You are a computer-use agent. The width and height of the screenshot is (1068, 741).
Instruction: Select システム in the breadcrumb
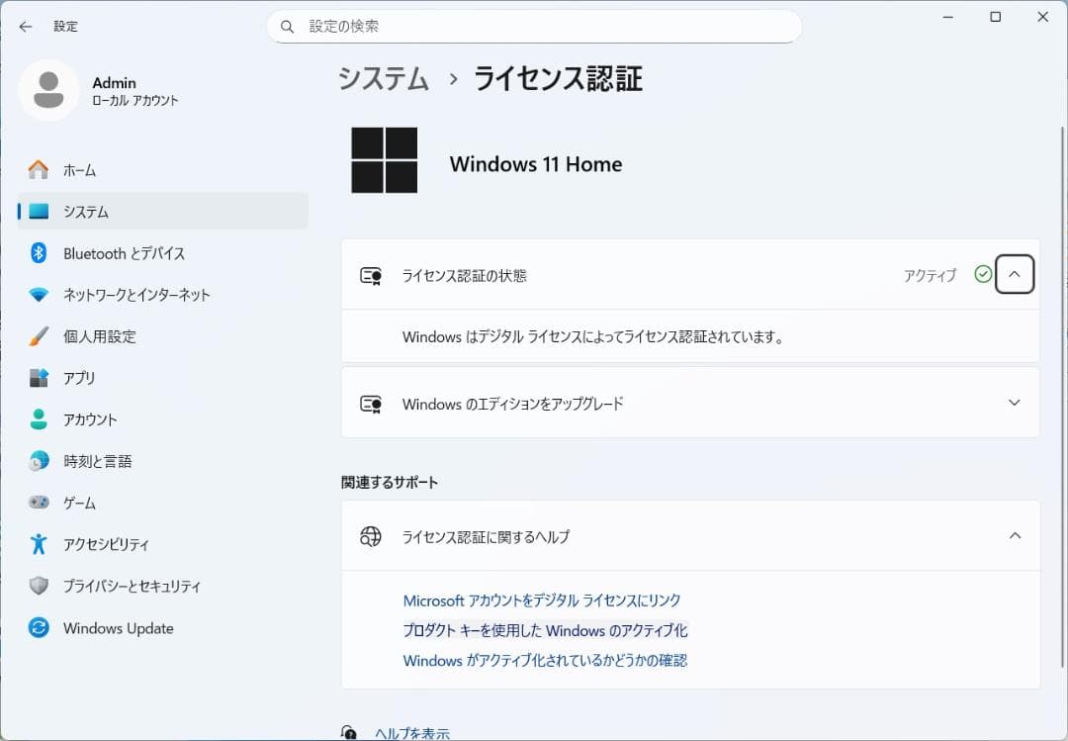382,78
